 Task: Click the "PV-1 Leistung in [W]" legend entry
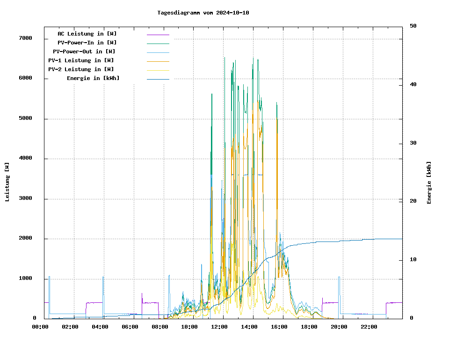click(x=81, y=60)
